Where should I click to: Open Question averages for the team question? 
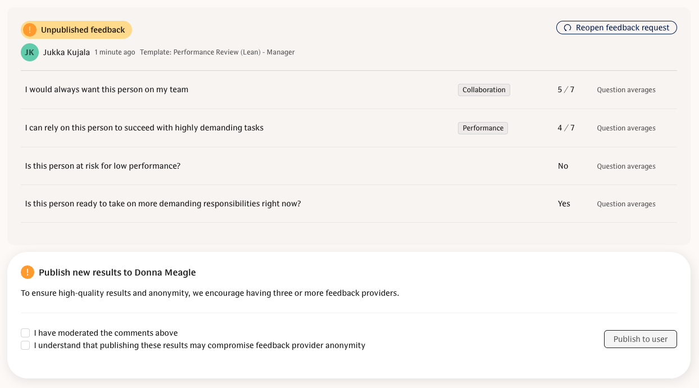[626, 89]
